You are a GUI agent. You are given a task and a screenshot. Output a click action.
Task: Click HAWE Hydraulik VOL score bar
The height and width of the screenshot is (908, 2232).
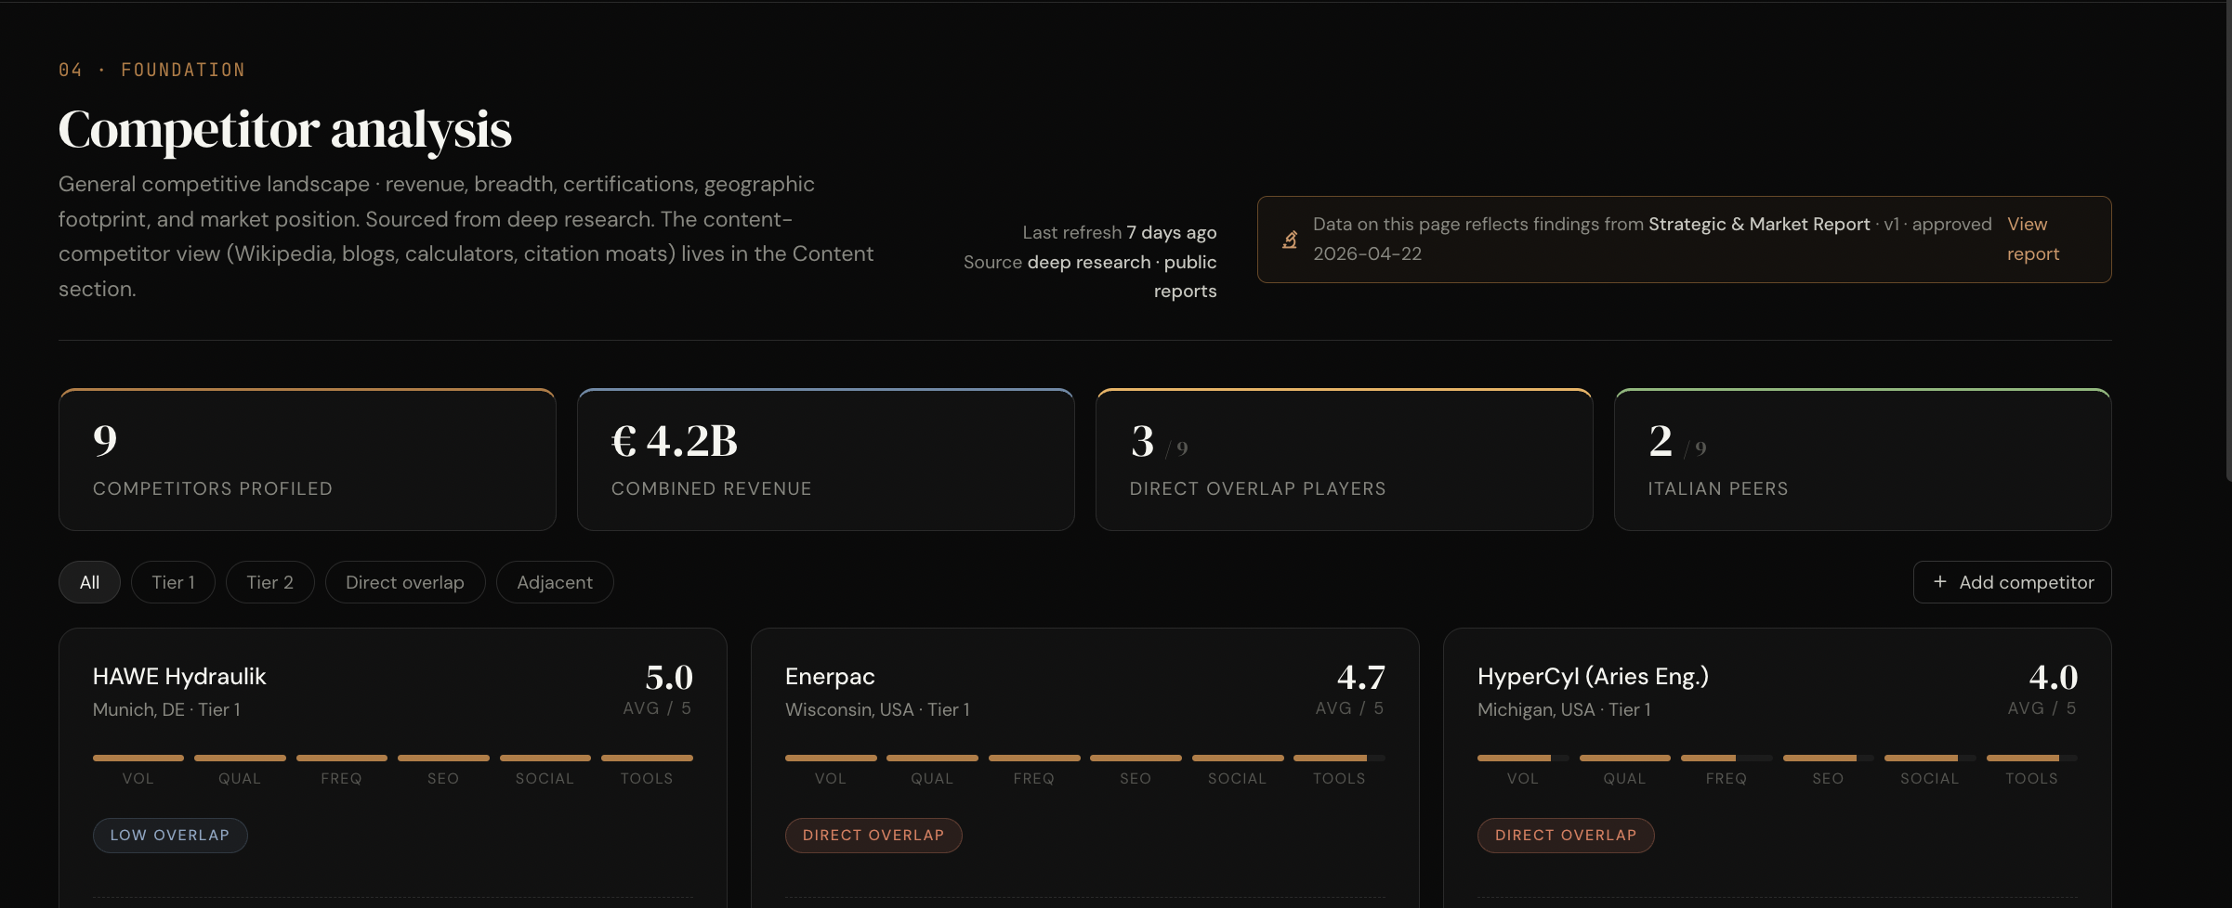pyautogui.click(x=138, y=759)
